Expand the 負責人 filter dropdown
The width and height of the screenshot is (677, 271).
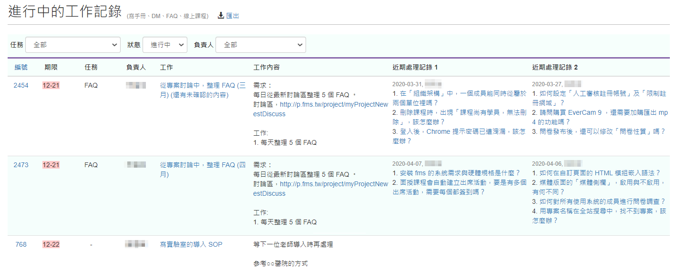pos(260,45)
